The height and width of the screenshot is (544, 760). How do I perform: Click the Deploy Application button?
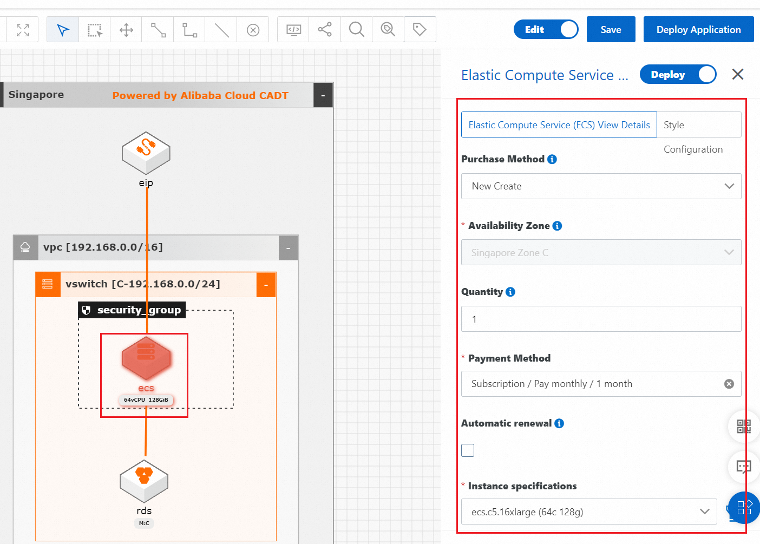tap(699, 30)
